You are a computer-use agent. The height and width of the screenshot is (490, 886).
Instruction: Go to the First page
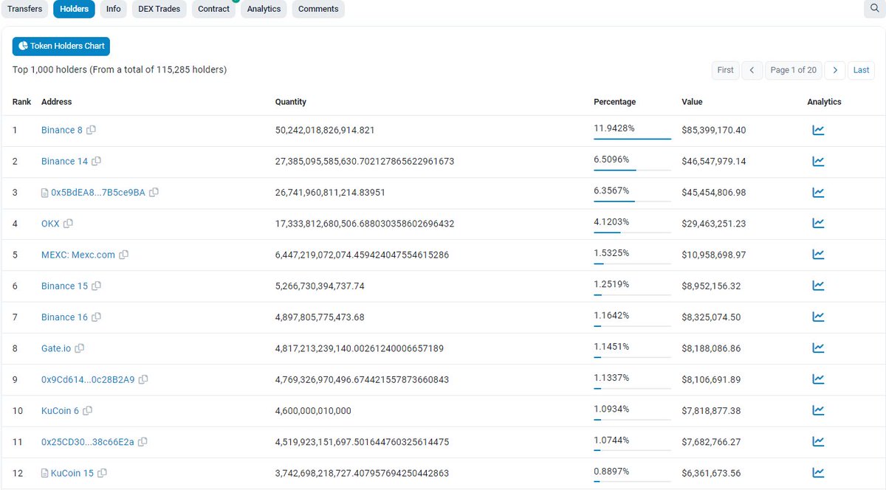pos(726,70)
